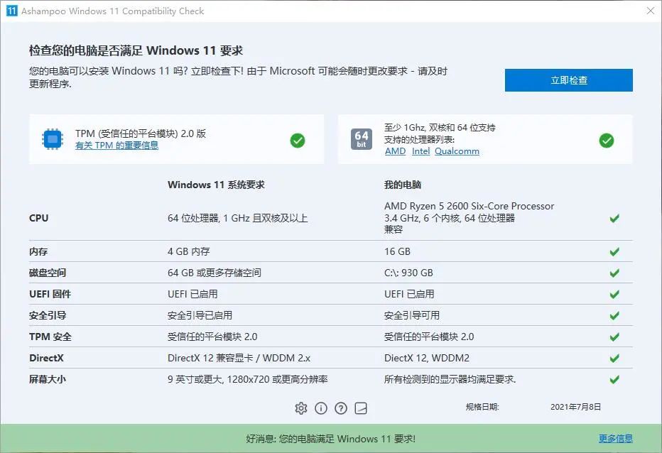Viewport: 662px width, 453px height.
Task: Click the green checkmark in the processor panel
Action: [607, 141]
